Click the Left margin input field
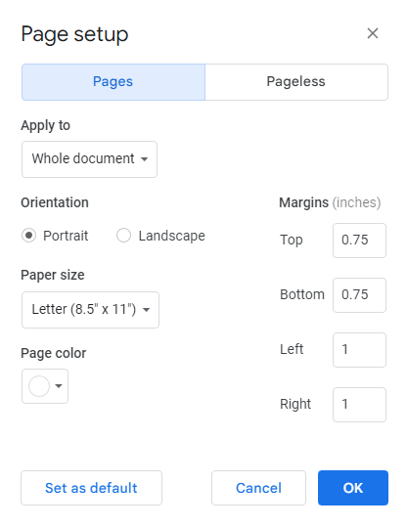This screenshot has width=407, height=527. (359, 350)
